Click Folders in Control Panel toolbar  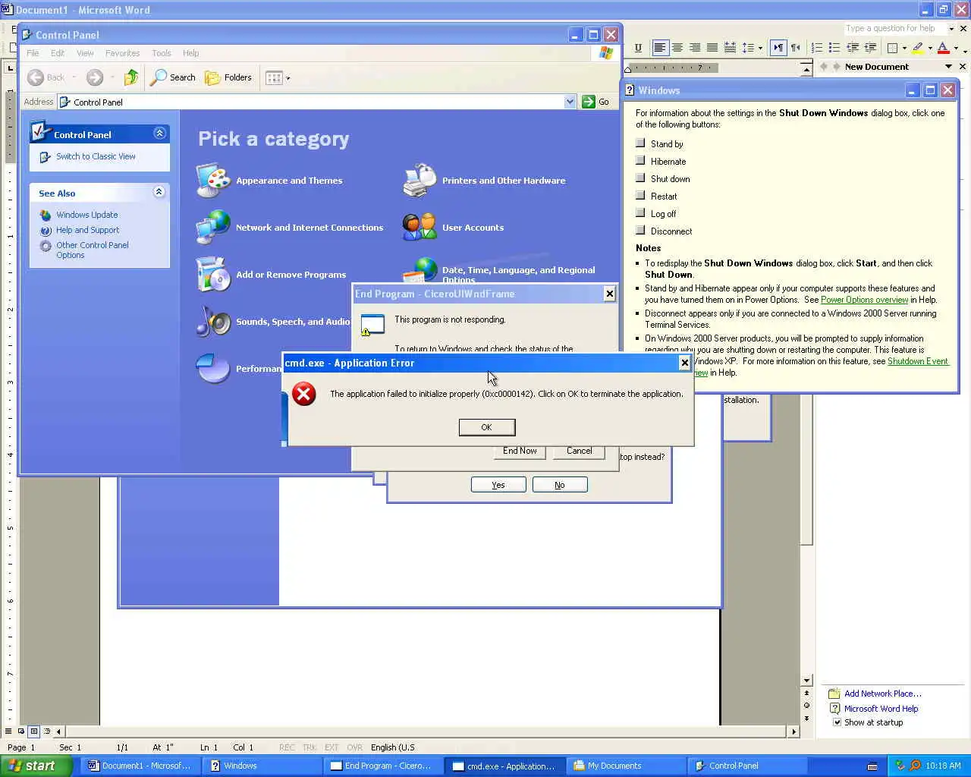pyautogui.click(x=228, y=77)
